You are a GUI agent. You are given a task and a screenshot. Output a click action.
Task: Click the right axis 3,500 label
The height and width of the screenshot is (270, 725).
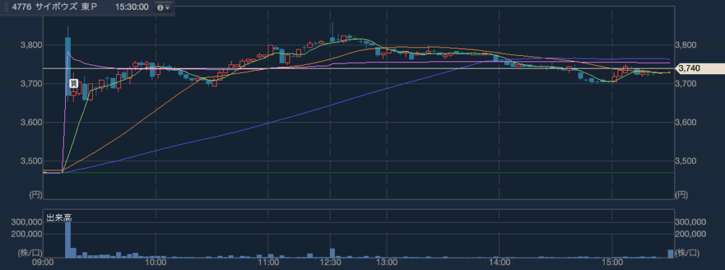(x=685, y=161)
